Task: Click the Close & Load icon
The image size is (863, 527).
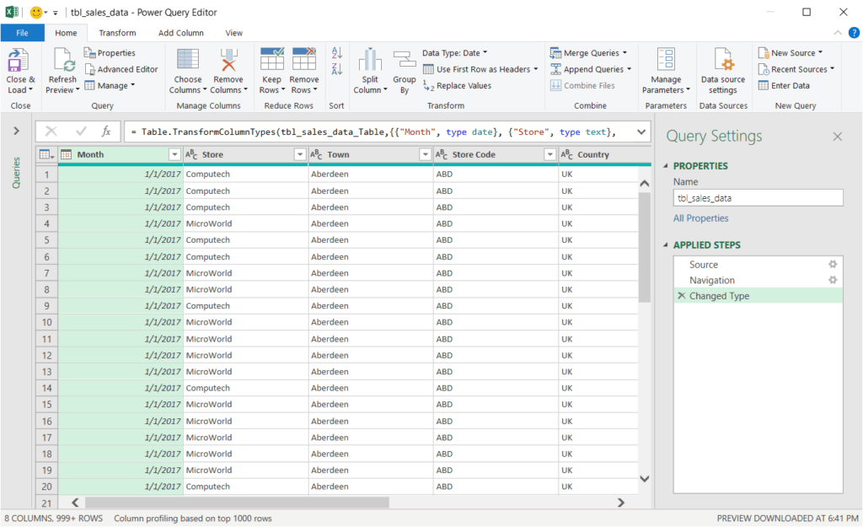Action: click(19, 62)
